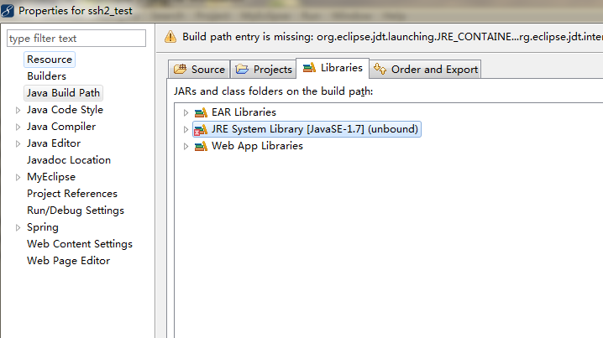
Task: Expand the Java Editor category
Action: tap(18, 144)
